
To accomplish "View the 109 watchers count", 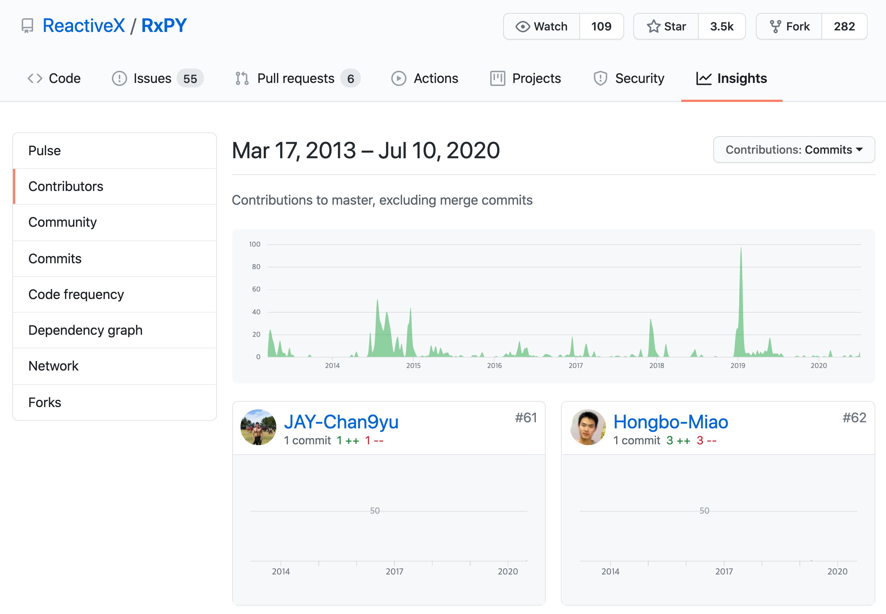I will (x=602, y=27).
